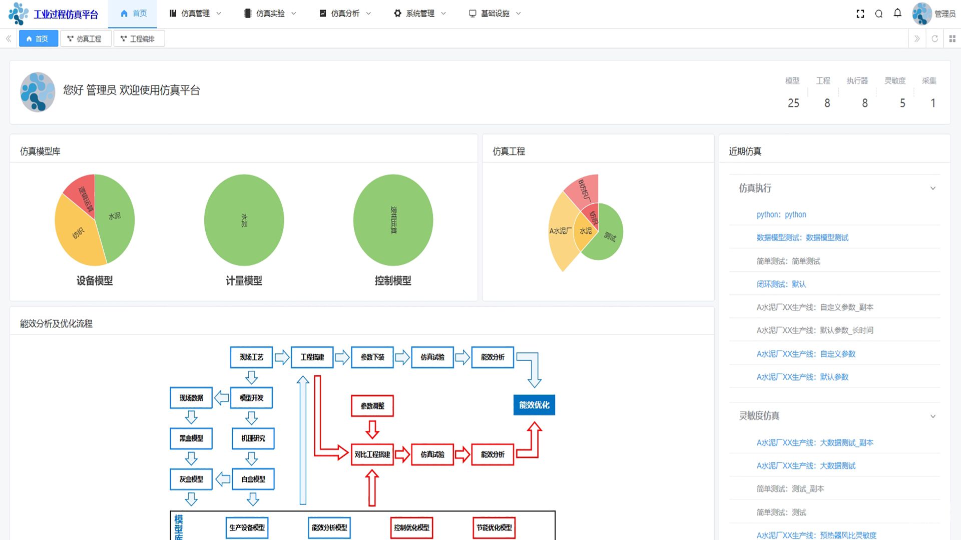The width and height of the screenshot is (961, 540).
Task: Open the tab grid options icon
Action: [x=952, y=39]
